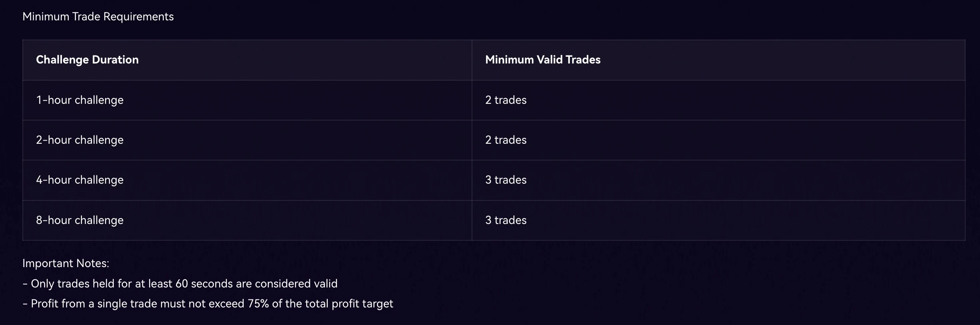Click the Minimum Valid Trades column header

tap(542, 60)
